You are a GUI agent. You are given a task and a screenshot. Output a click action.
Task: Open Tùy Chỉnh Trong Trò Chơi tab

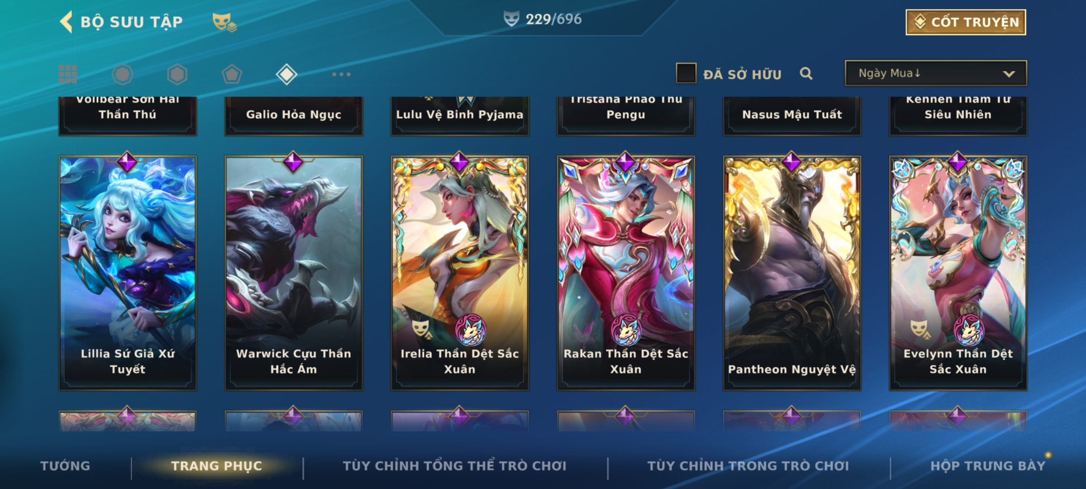(x=748, y=465)
